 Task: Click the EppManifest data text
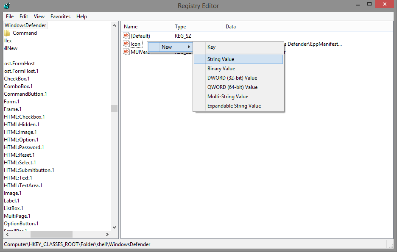coord(313,44)
